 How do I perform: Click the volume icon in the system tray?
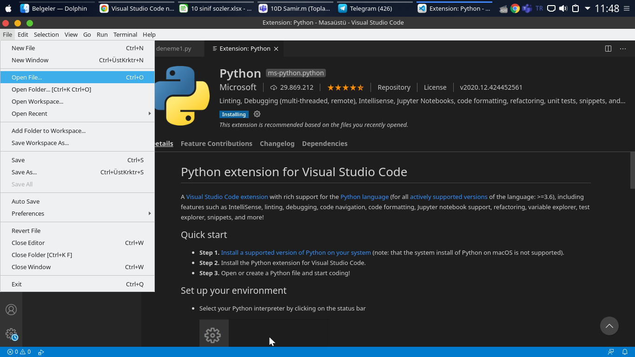(563, 8)
